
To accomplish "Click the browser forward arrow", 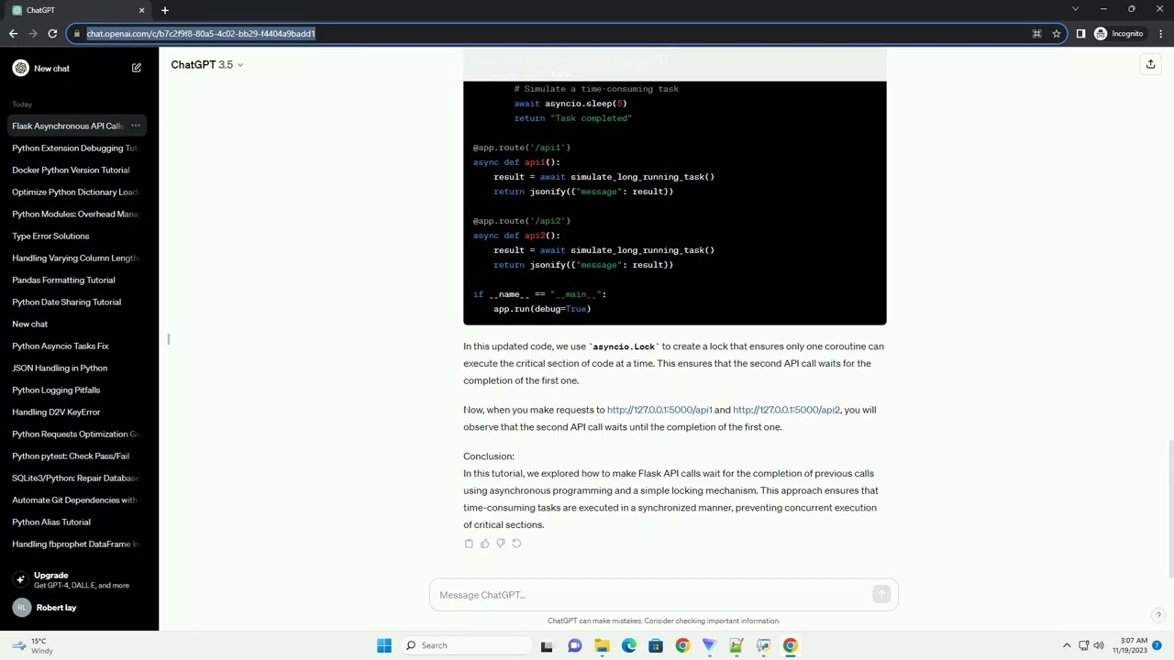I will coord(33,34).
